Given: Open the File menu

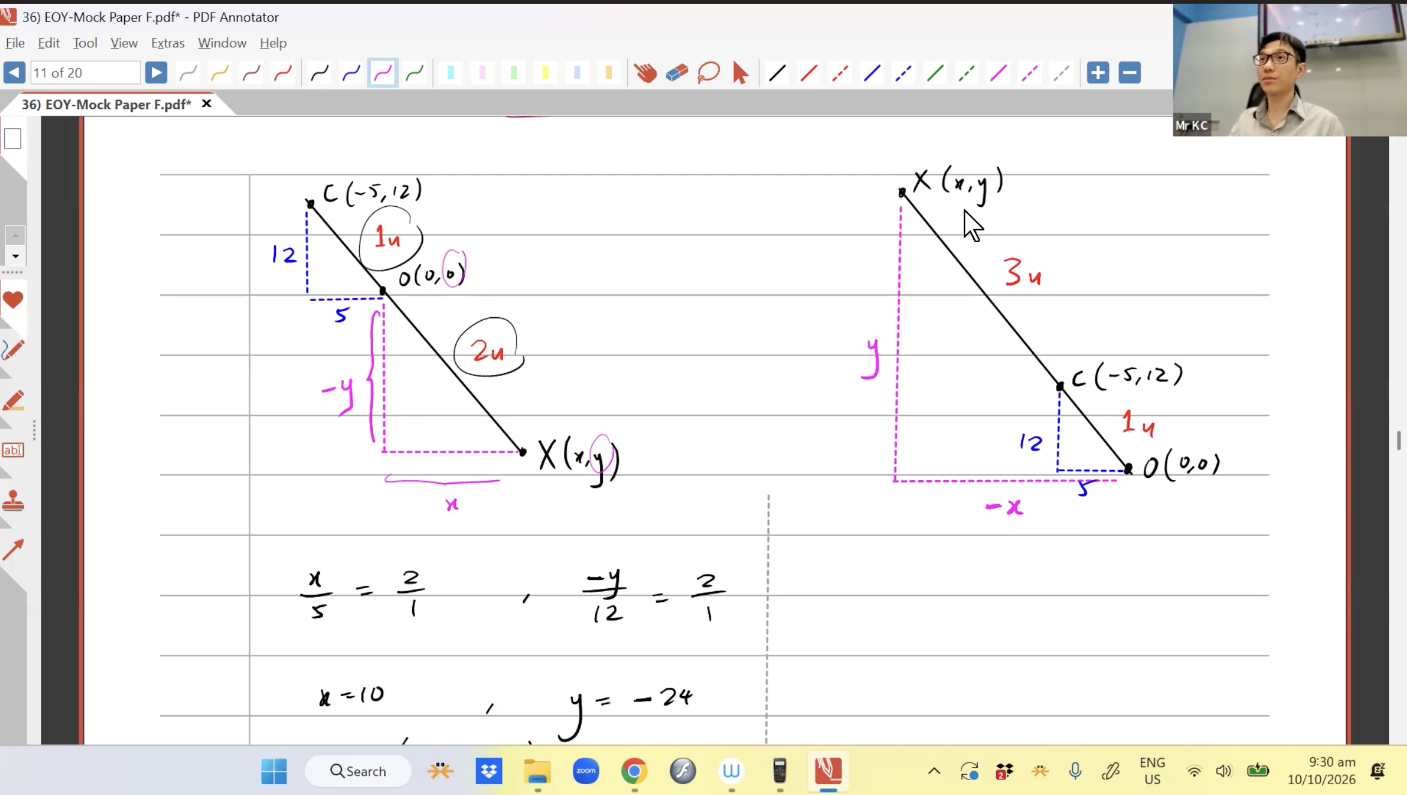Looking at the screenshot, I should point(15,43).
